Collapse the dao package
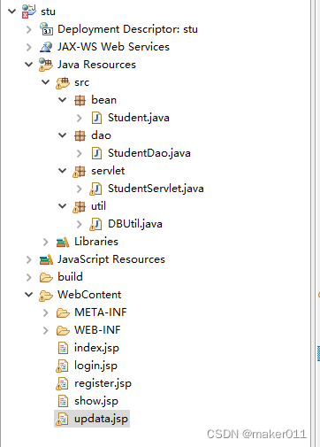The width and height of the screenshot is (320, 447). coord(63,135)
